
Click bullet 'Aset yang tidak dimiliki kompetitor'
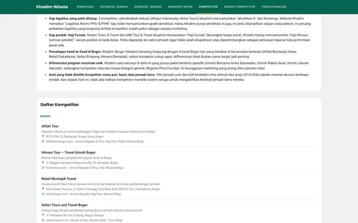click(102, 75)
